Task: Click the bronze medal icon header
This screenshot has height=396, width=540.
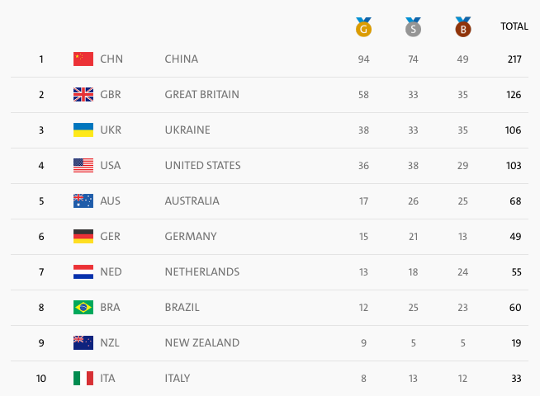Action: point(462,27)
